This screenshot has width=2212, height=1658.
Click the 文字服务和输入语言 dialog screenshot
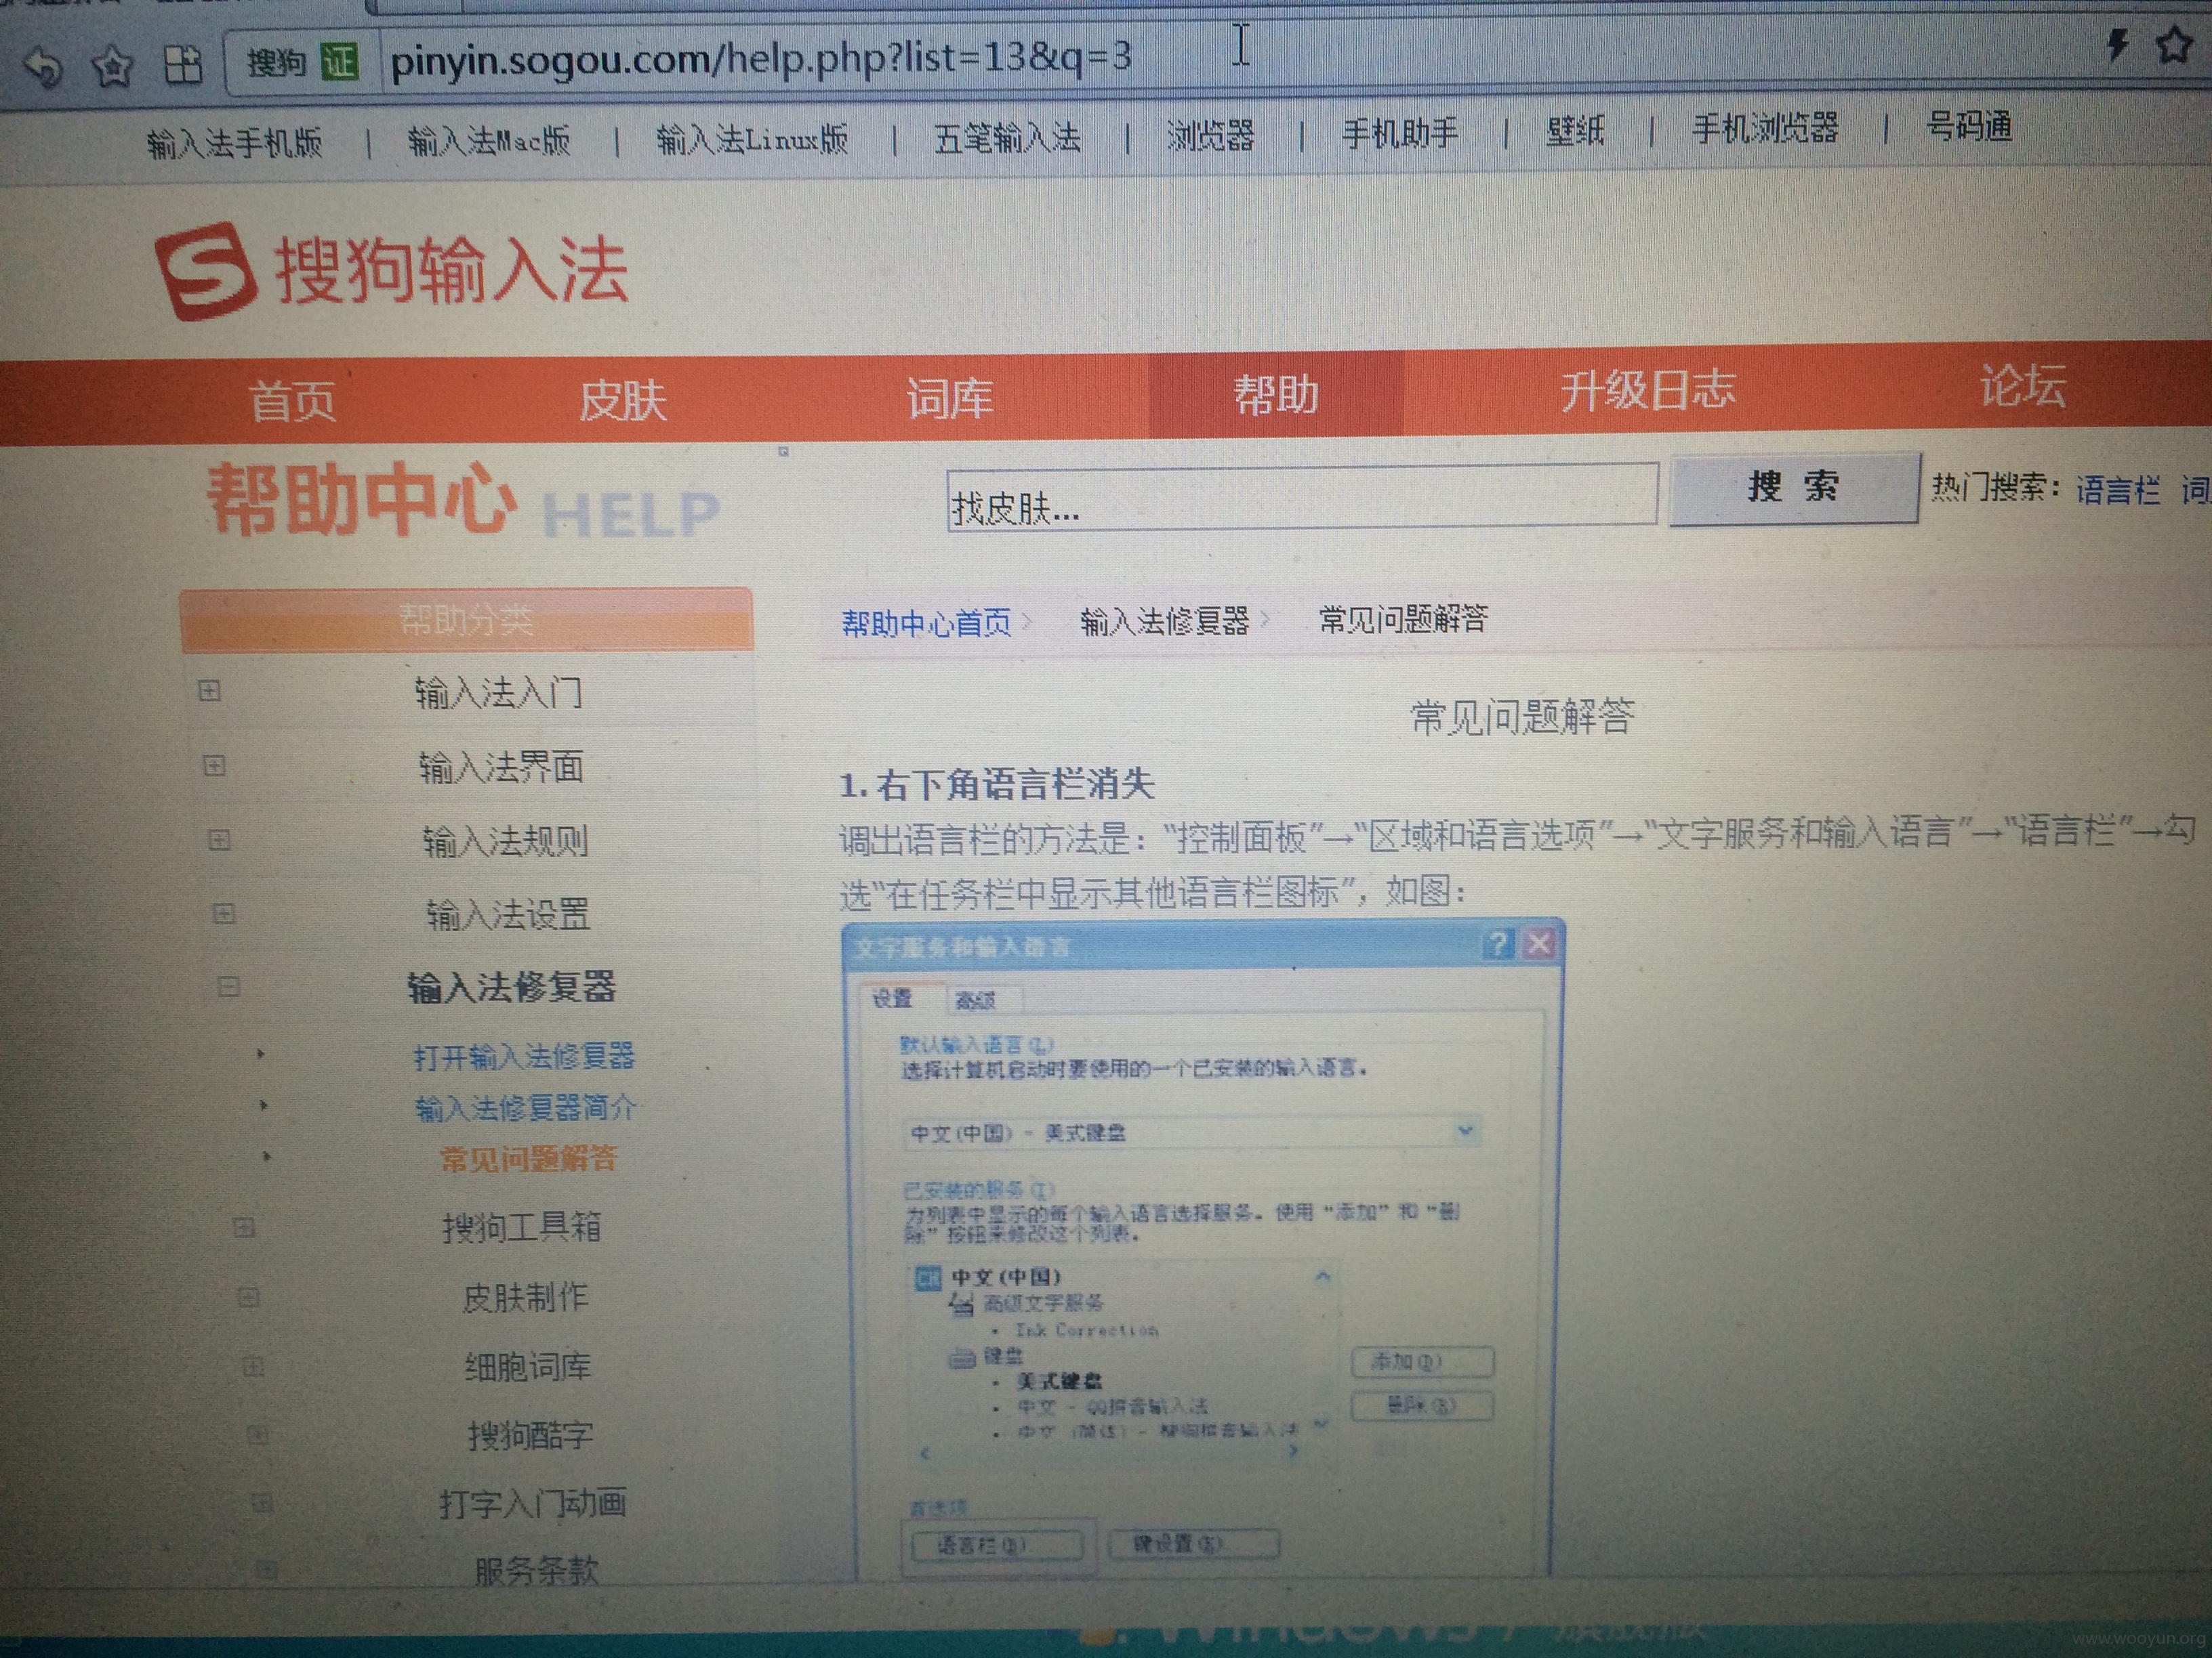tap(1203, 1249)
